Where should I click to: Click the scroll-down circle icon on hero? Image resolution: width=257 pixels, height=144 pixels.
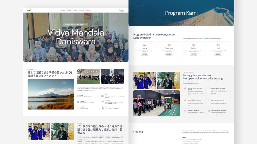pyautogui.click(x=75, y=50)
